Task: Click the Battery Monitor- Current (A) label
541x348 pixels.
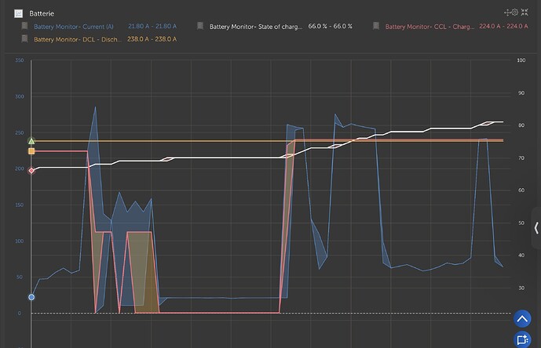Action: pyautogui.click(x=74, y=27)
